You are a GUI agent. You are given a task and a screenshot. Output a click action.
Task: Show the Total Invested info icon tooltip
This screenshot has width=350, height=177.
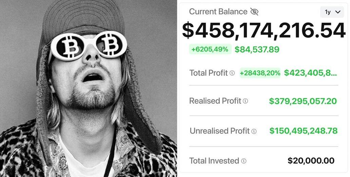click(244, 161)
